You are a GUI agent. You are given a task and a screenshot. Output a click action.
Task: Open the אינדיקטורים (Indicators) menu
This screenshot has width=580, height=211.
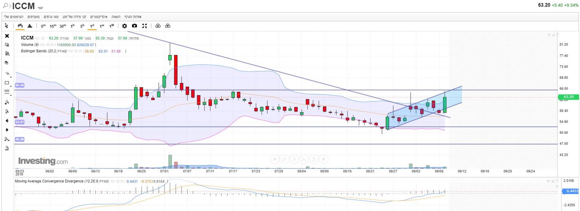coord(99,17)
